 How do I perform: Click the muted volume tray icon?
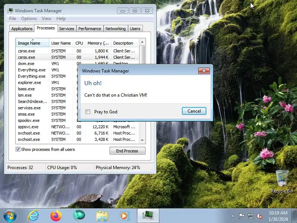(260, 216)
